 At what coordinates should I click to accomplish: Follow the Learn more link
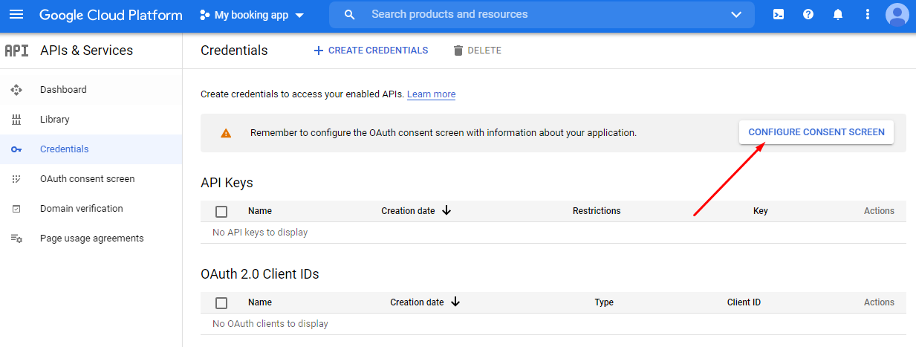431,94
